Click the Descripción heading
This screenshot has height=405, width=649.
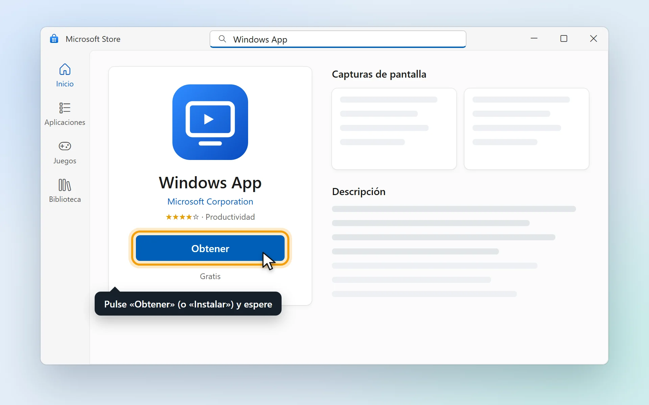click(359, 192)
